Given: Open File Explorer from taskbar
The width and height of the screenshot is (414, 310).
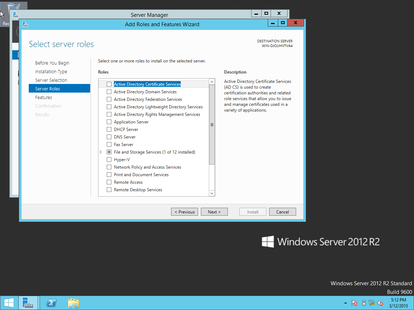Looking at the screenshot, I should pyautogui.click(x=74, y=303).
